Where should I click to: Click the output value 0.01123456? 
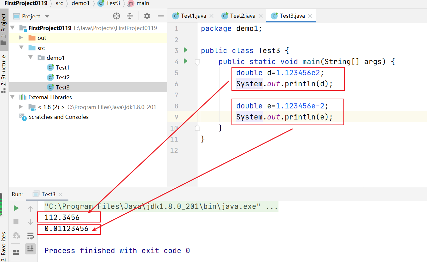tap(67, 229)
